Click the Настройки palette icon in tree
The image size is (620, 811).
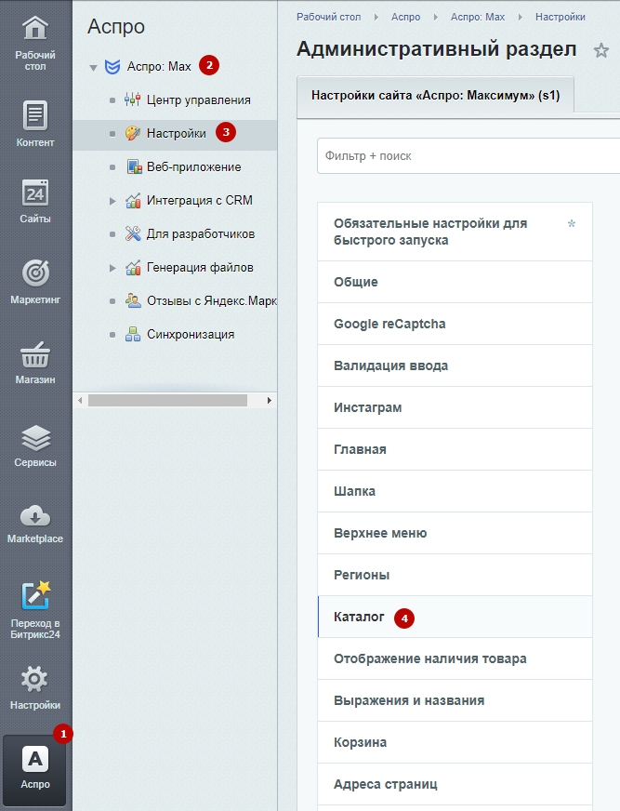pos(133,133)
